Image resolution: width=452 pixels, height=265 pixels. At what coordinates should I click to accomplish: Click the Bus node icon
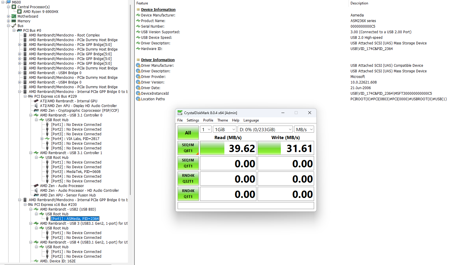(14, 26)
